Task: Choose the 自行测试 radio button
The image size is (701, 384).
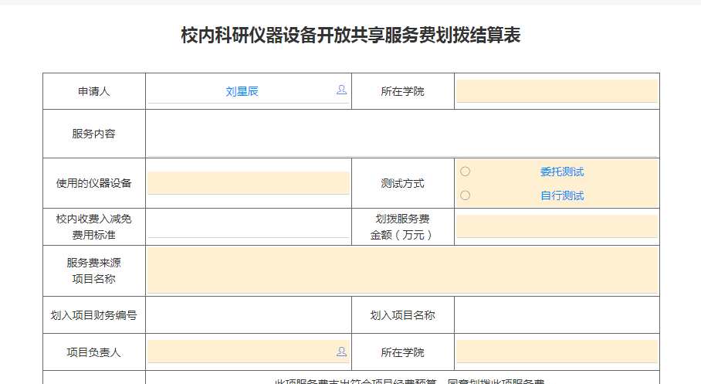Action: click(x=465, y=195)
